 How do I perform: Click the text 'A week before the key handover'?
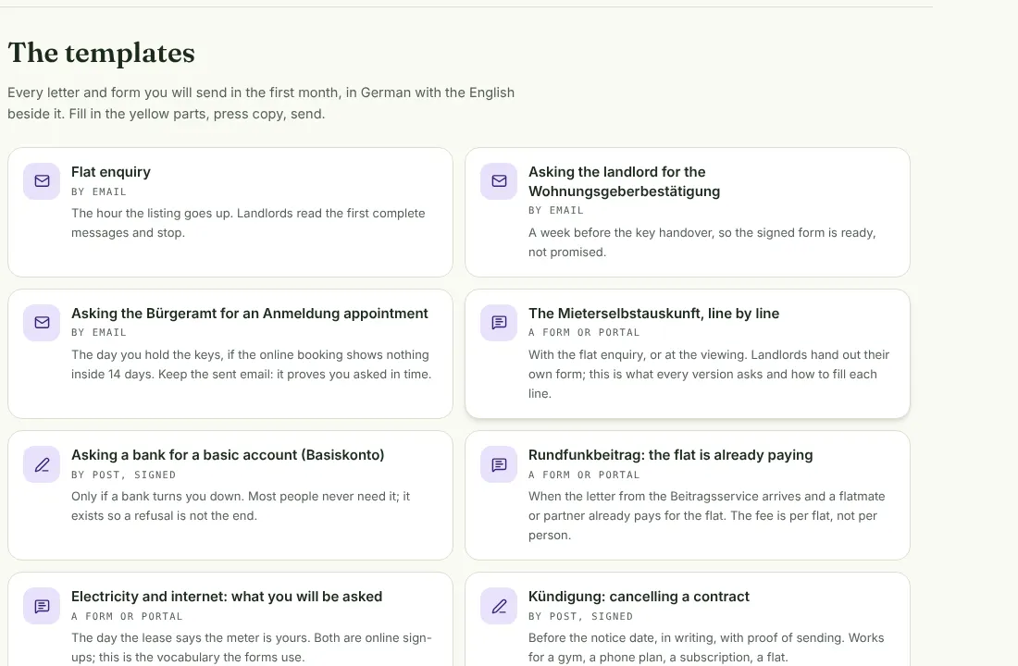701,242
